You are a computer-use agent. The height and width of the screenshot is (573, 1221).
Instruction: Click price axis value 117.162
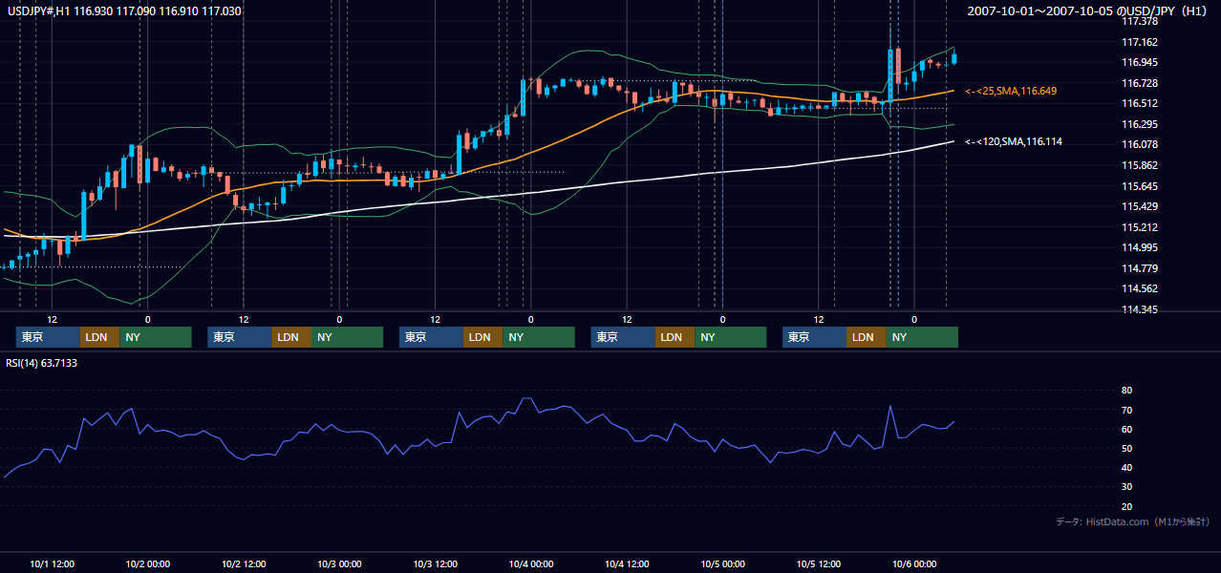click(1139, 42)
